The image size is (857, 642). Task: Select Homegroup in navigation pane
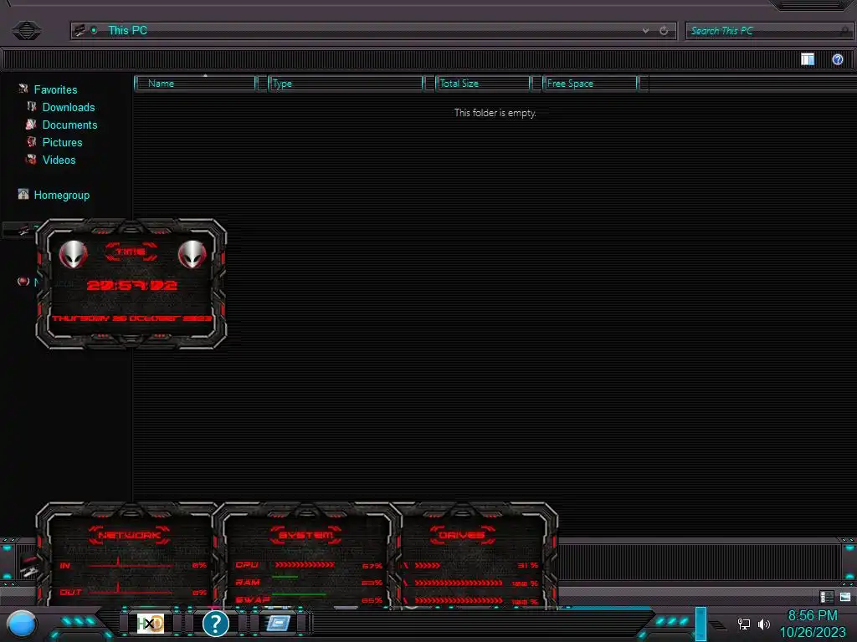tap(61, 195)
